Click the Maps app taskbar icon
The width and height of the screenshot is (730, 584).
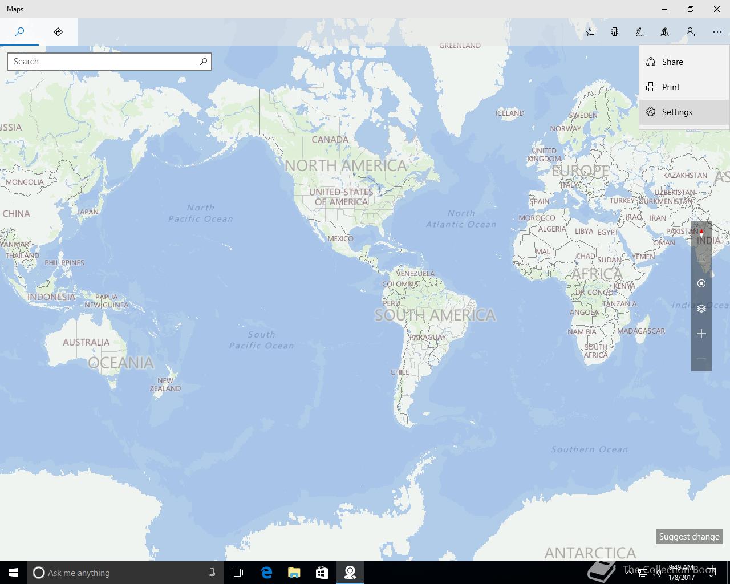350,573
